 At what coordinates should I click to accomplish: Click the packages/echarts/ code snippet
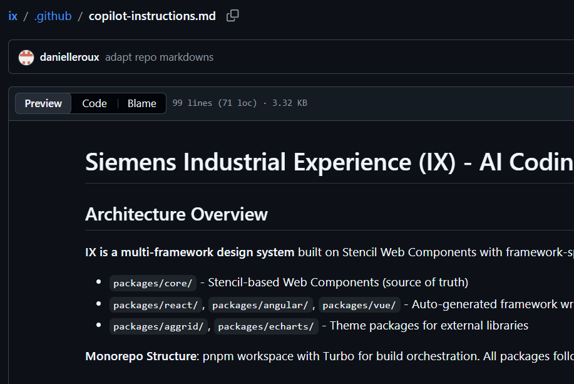(x=265, y=326)
